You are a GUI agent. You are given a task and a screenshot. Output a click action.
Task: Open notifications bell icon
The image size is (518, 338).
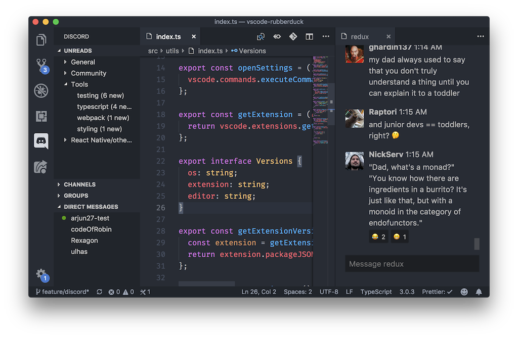pyautogui.click(x=479, y=292)
